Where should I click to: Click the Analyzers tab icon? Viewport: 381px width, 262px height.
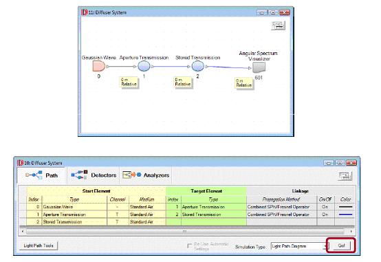(x=132, y=175)
